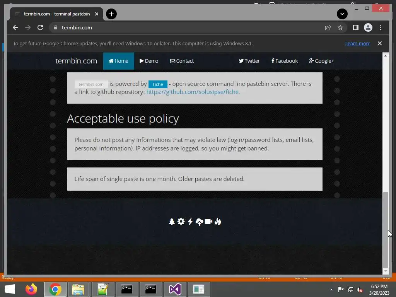Open the clock showing 6:52 PM
Screen dimensions: 396x297
(x=379, y=290)
